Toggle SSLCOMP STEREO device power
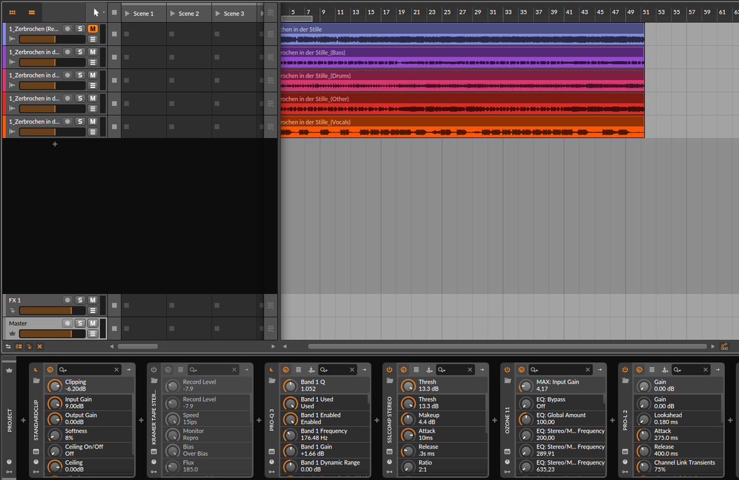 tap(389, 370)
